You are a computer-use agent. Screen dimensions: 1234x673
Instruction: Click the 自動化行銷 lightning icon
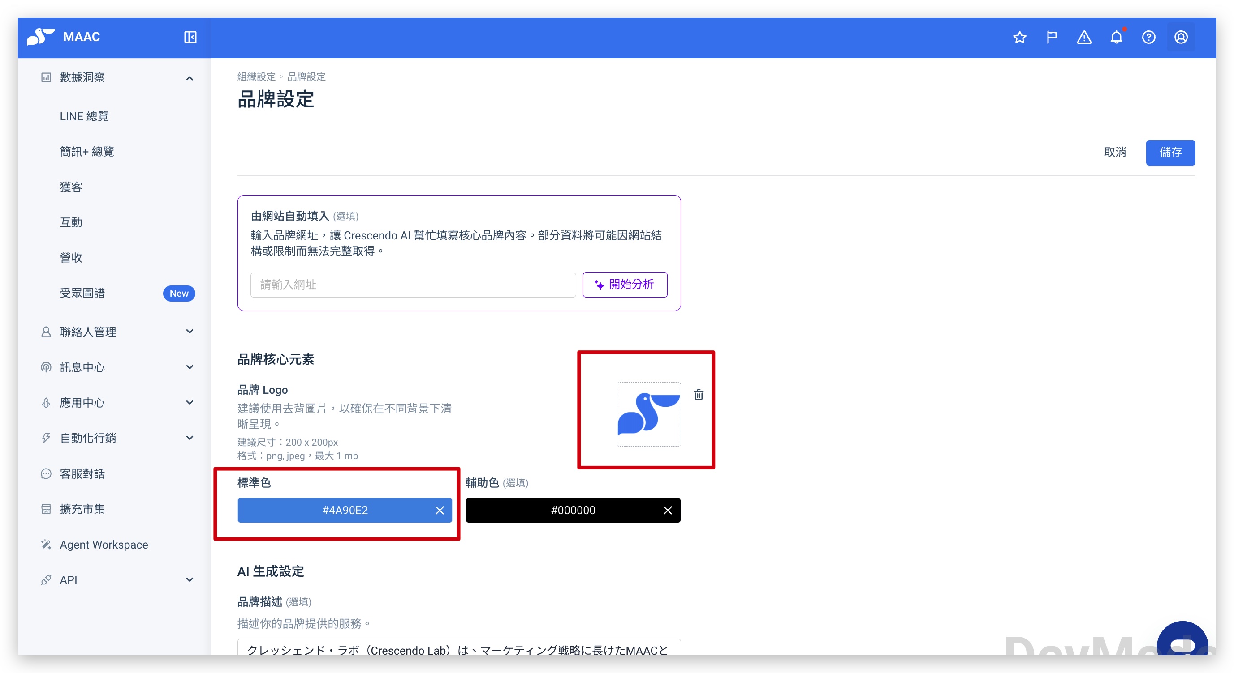[x=46, y=438]
